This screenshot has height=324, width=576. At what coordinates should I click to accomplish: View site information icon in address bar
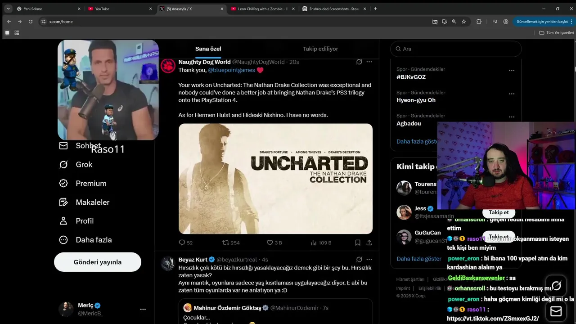coord(43,22)
